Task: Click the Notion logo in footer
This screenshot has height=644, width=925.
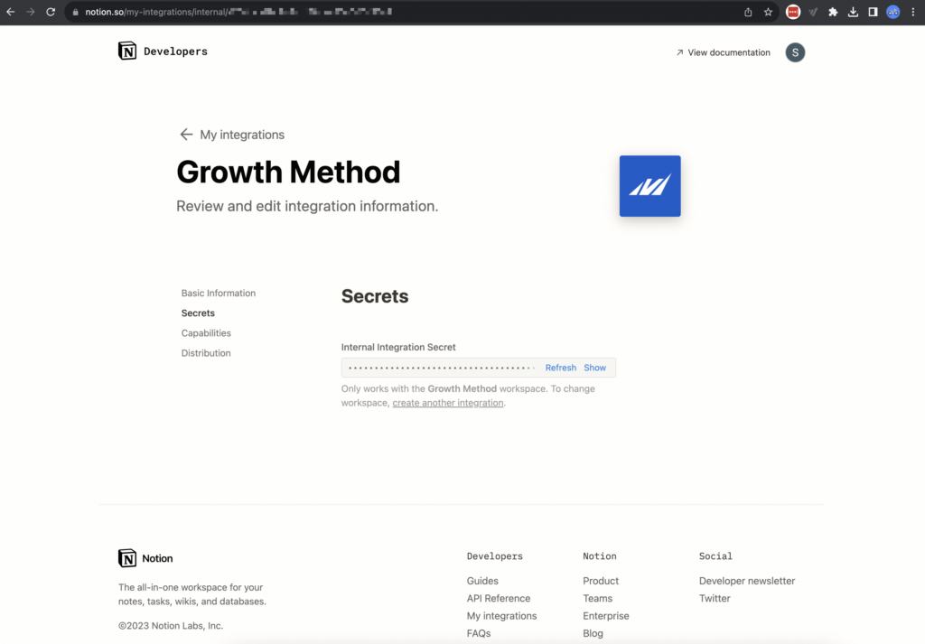Action: [127, 558]
